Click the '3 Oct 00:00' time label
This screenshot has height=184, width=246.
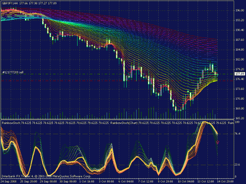click(106, 182)
